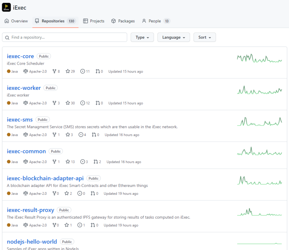
Task: Open the Sort dropdown
Action: click(204, 37)
